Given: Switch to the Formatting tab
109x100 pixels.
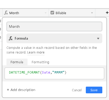Looking at the screenshot, I should (40, 62).
